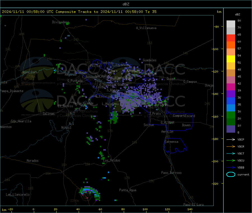Image resolution: width=252 pixels, height=213 pixels.
Task: Click the Agua_Toro map label
Action: click(30, 72)
